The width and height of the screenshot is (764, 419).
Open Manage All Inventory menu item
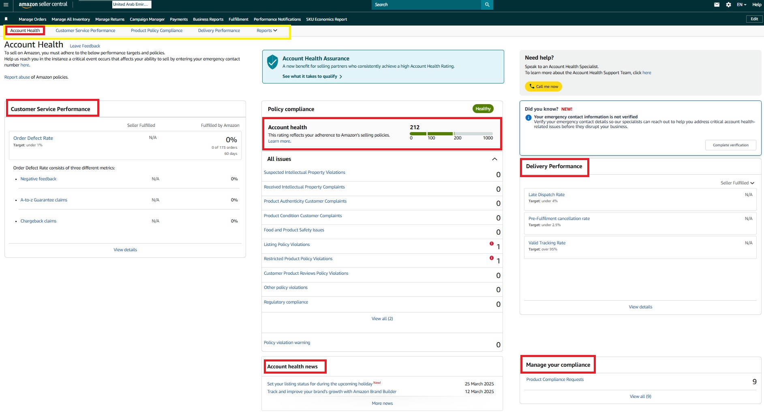[x=71, y=19]
